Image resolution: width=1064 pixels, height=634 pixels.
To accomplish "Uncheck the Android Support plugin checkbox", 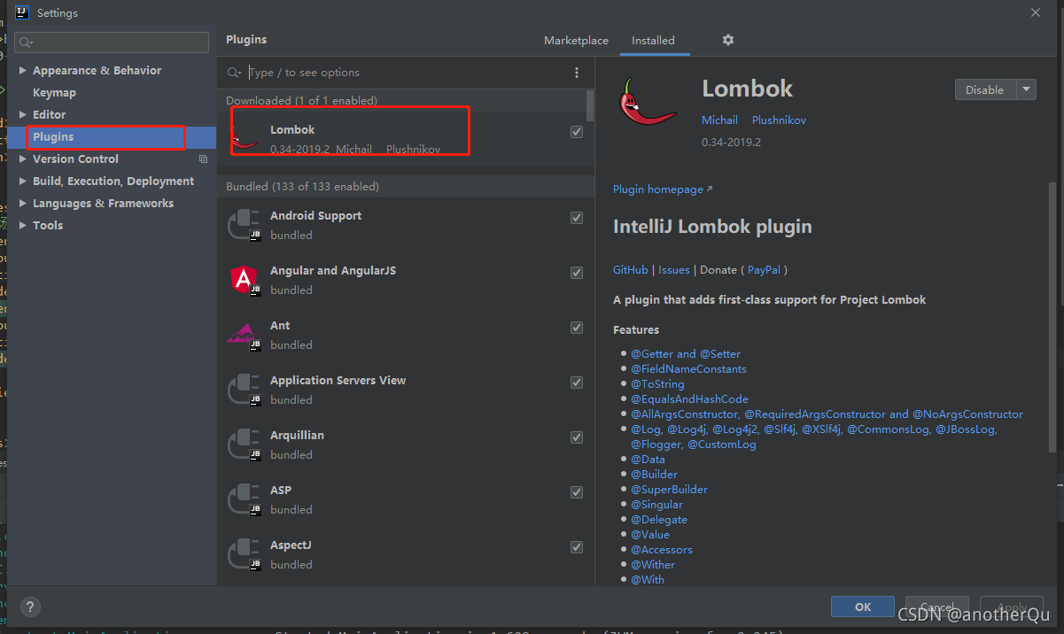I will coord(577,218).
